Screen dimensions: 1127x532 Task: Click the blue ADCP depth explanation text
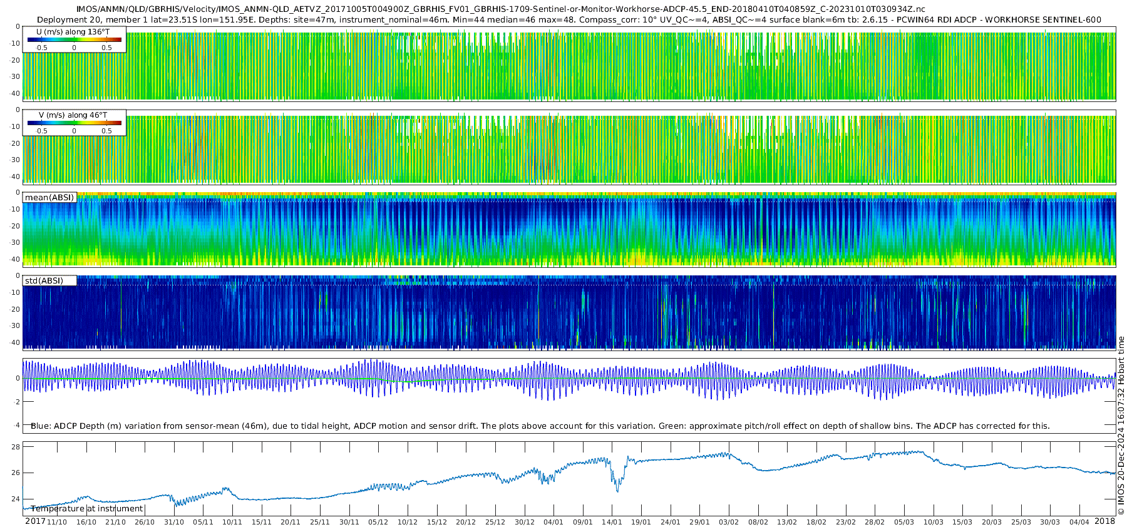click(540, 426)
